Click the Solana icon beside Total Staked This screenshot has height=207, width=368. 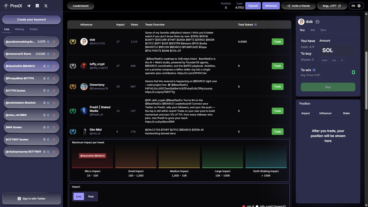pos(255,25)
